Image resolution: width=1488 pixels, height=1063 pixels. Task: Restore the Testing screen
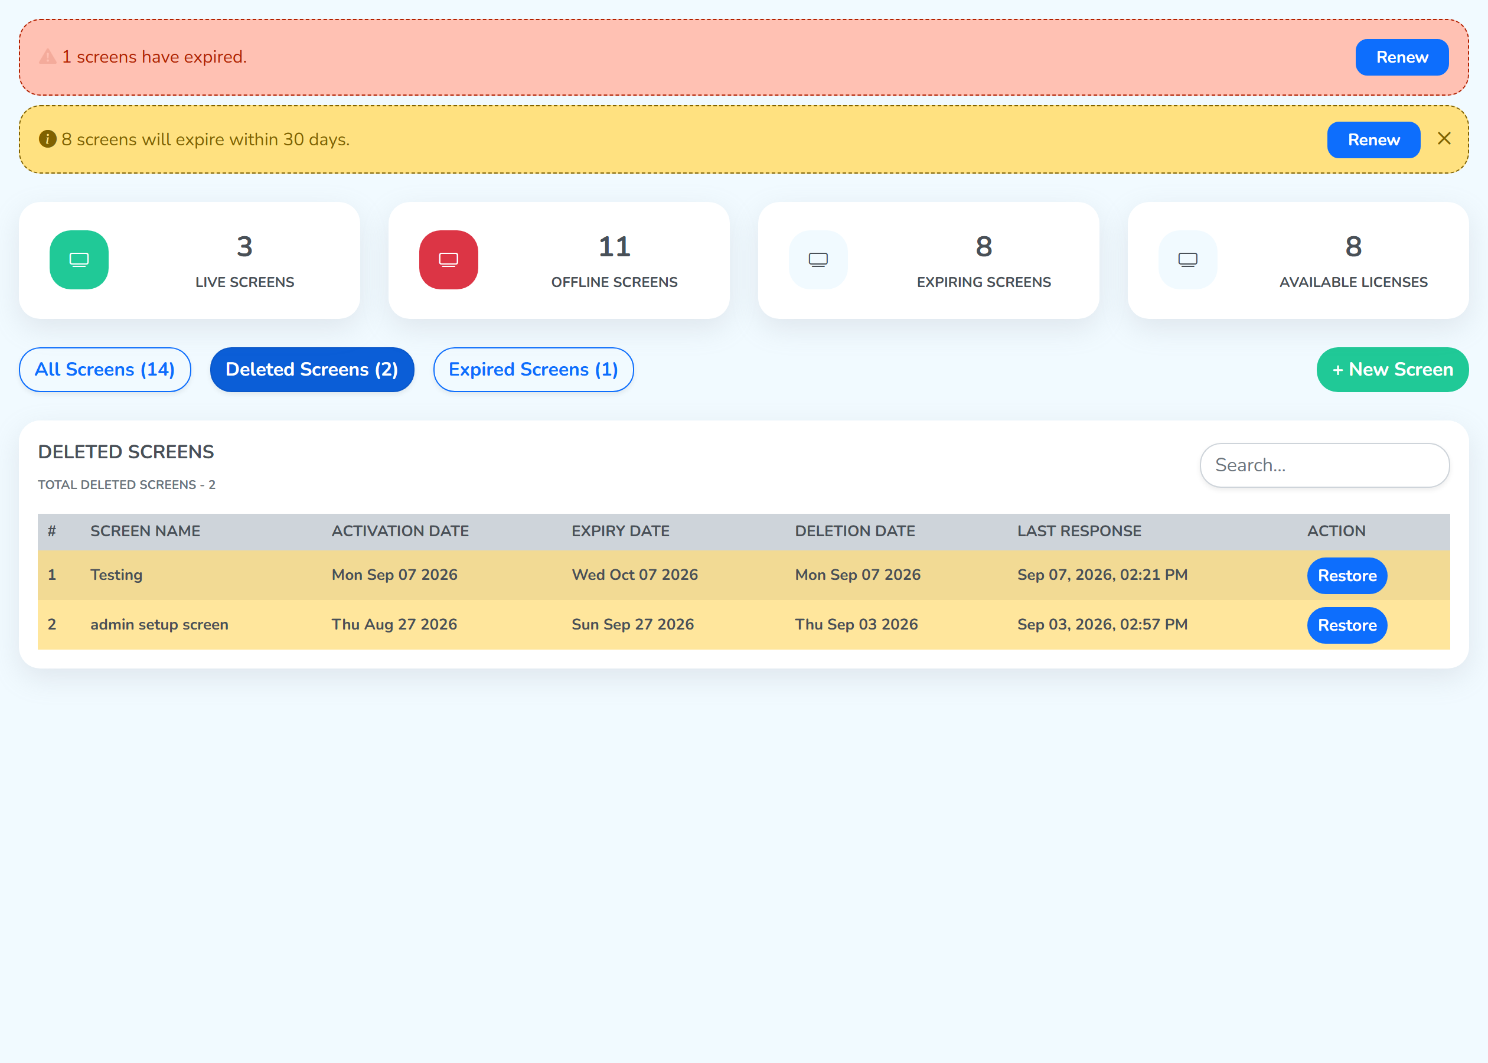pos(1347,575)
